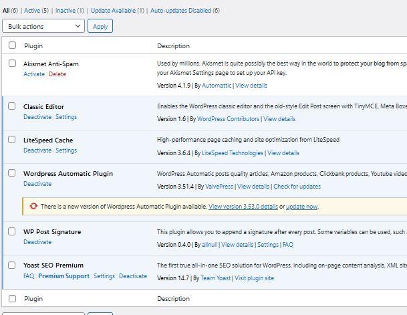The width and height of the screenshot is (407, 315).
Task: Select the Classic Editor checkbox
Action: [x=12, y=106]
